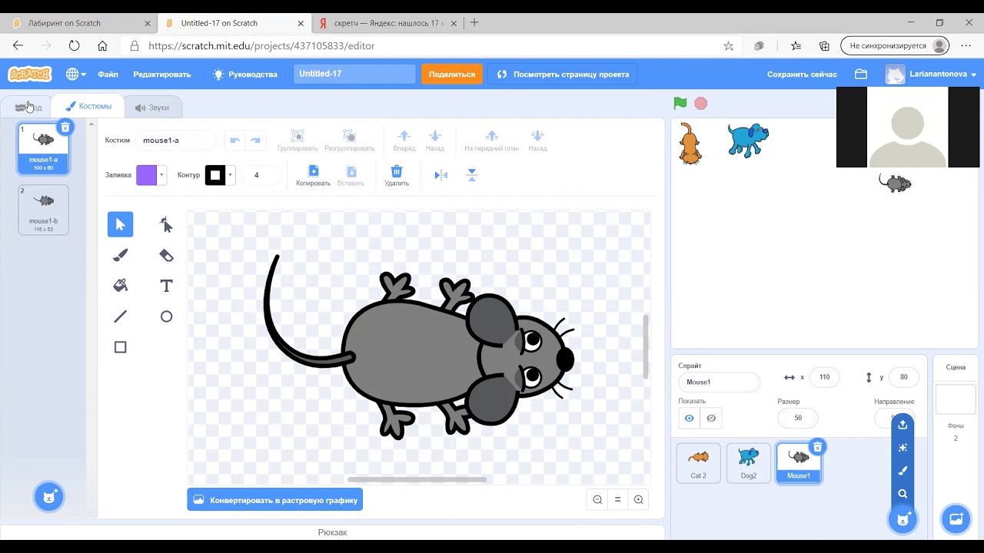984x553 pixels.
Task: Click the paint new sprite brush icon
Action: pyautogui.click(x=903, y=471)
